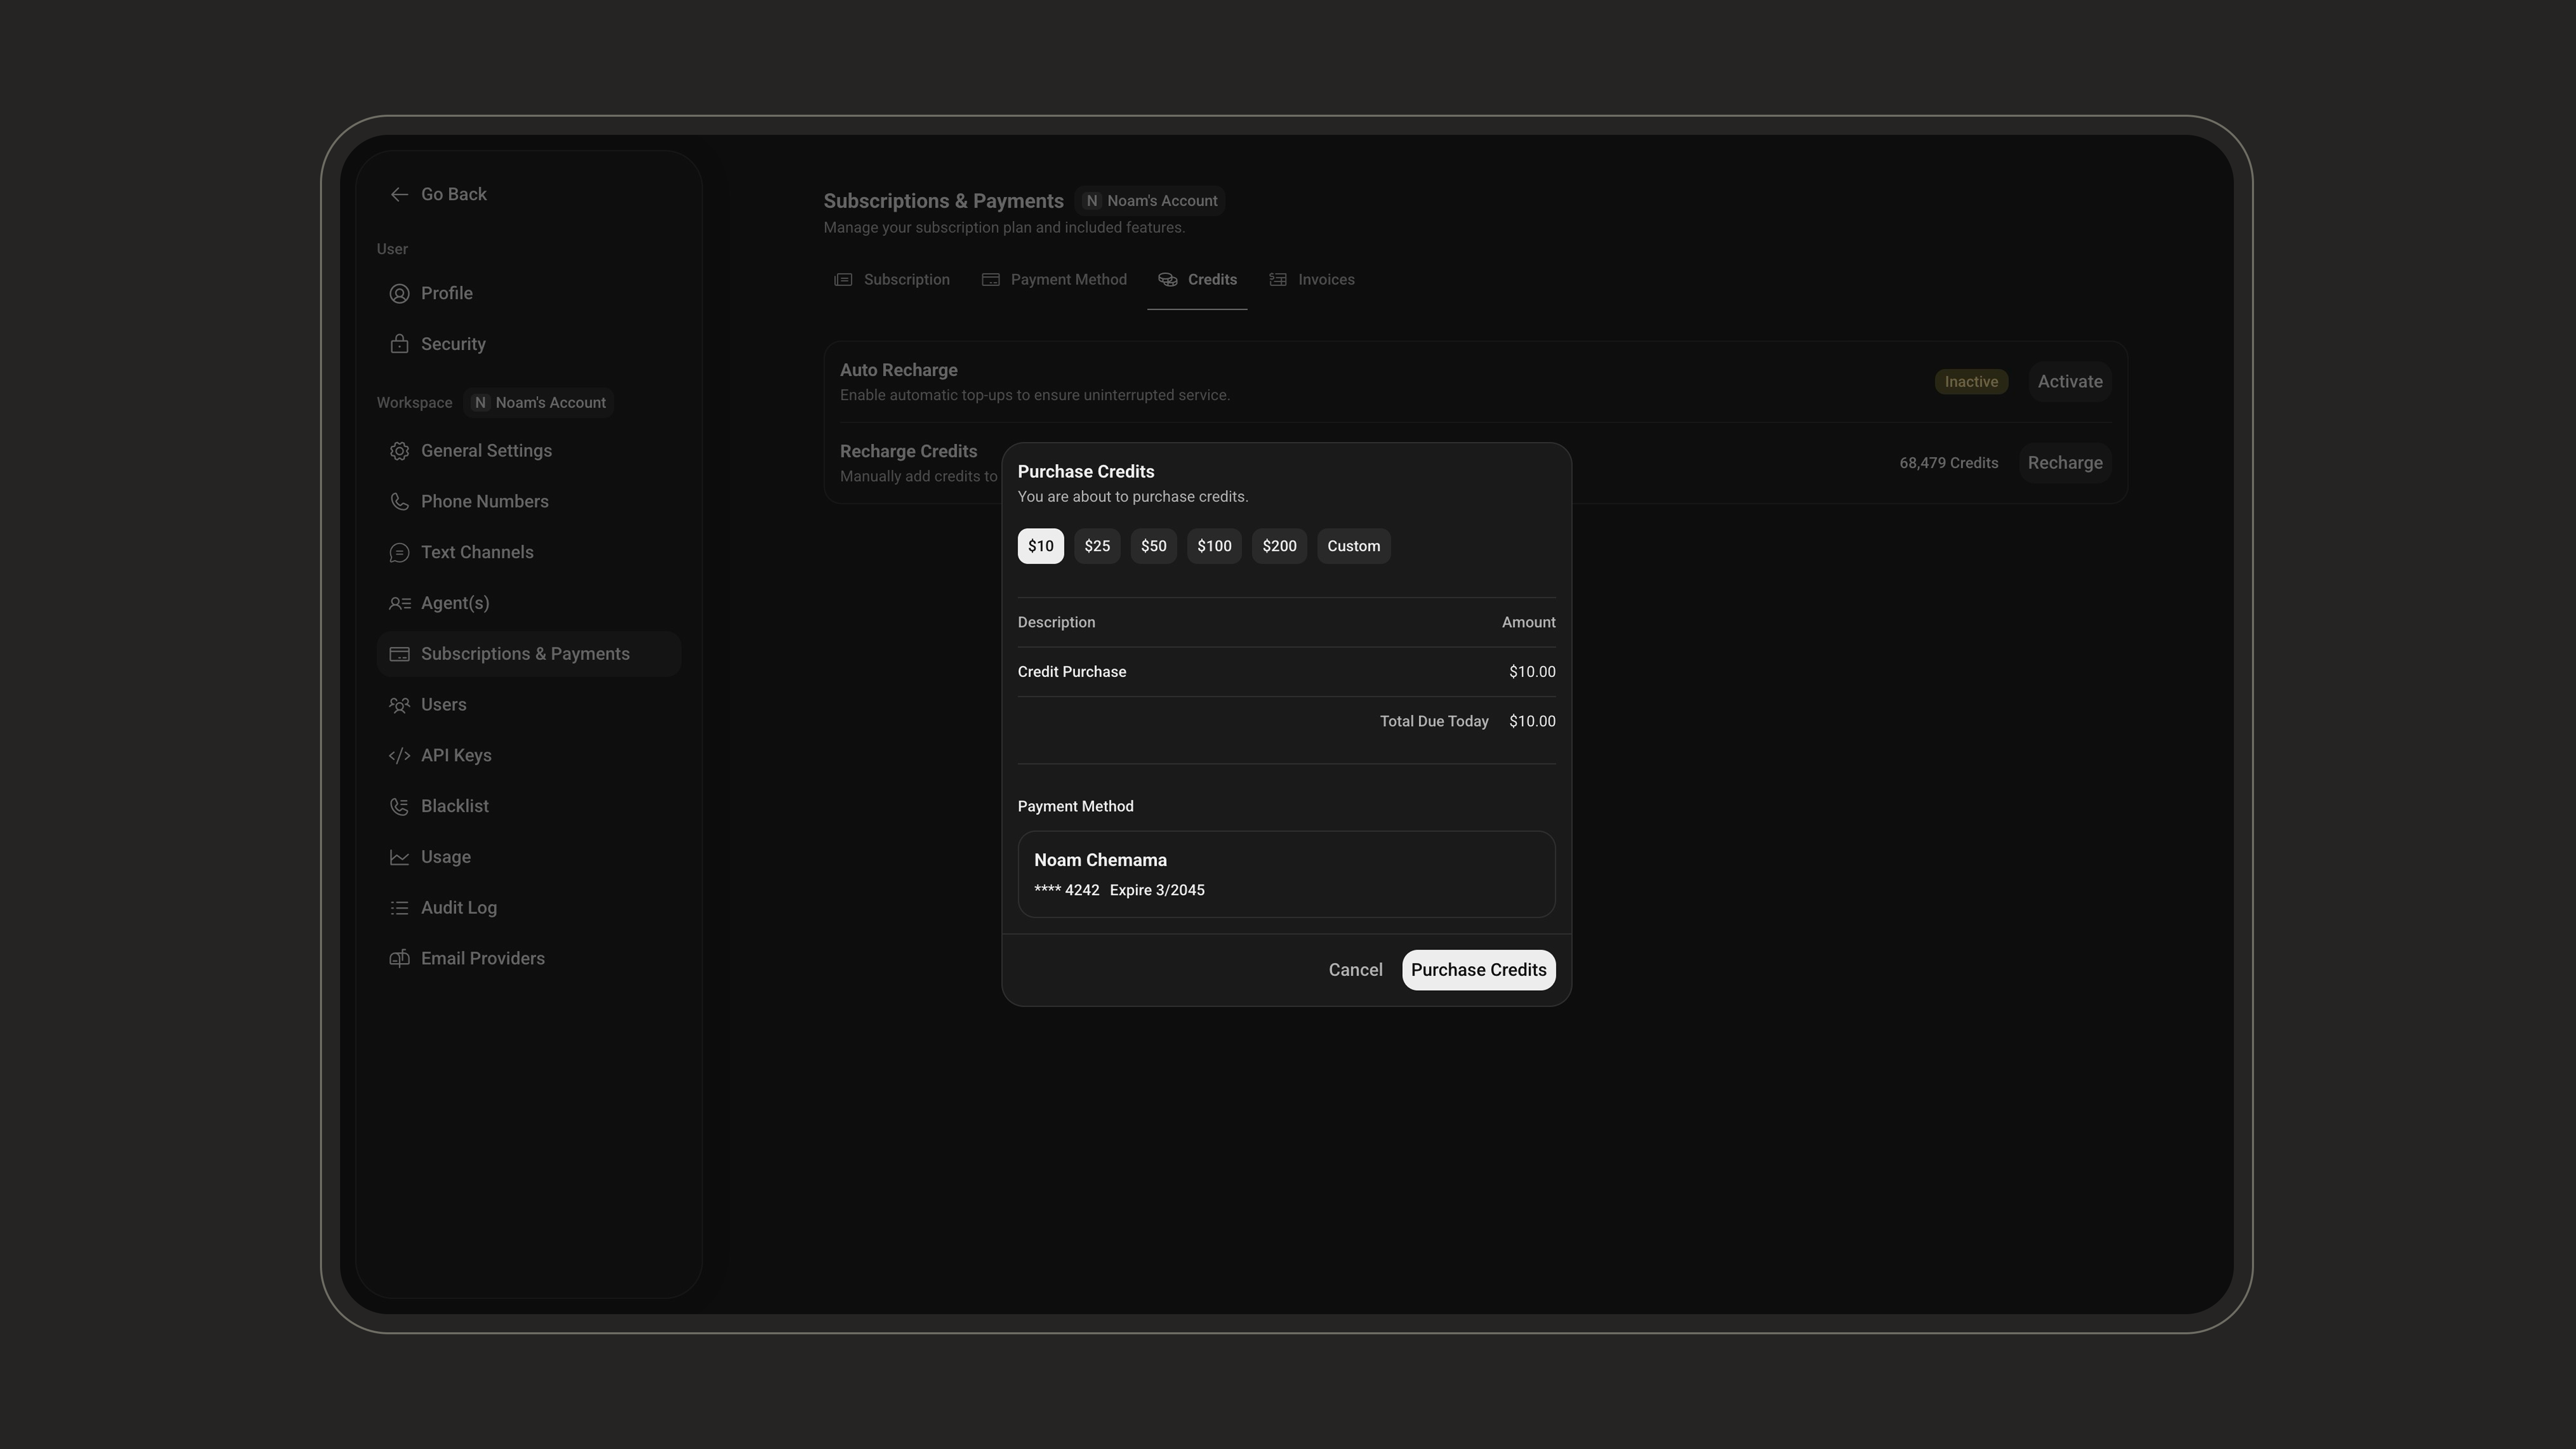Screen dimensions: 2576x1449
Task: Click the Credits tab coins icon
Action: click(x=1167, y=280)
